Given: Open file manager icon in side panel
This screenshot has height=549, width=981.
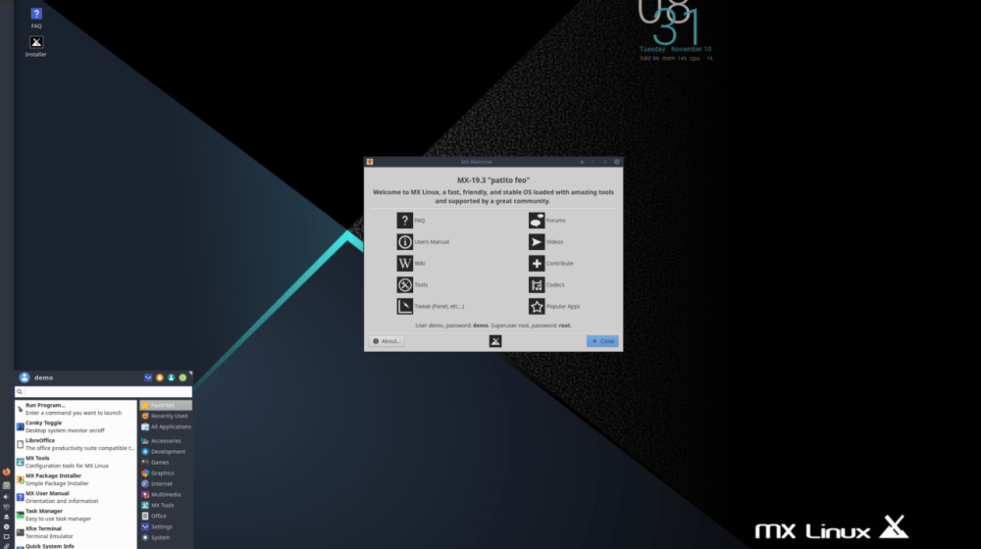Looking at the screenshot, I should 6,485.
